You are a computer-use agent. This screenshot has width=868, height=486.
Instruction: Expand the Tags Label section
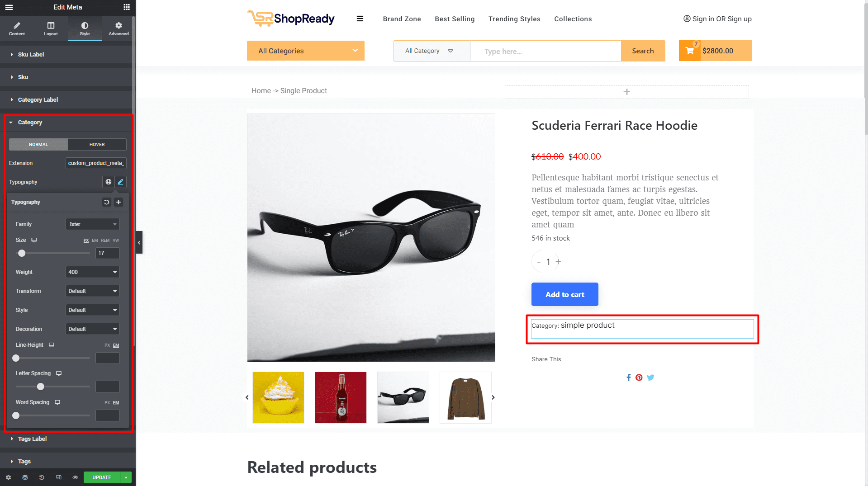click(x=32, y=439)
